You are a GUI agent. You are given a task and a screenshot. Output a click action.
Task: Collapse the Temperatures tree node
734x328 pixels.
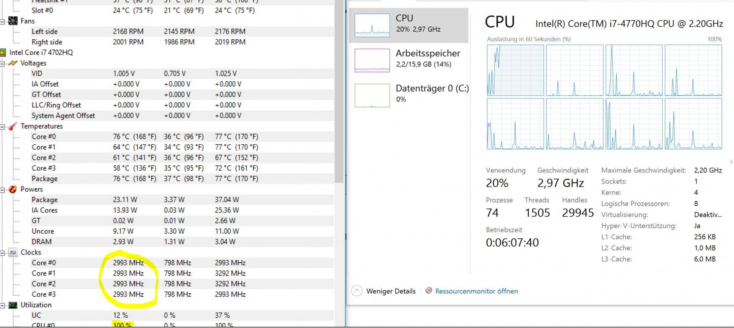pos(2,126)
